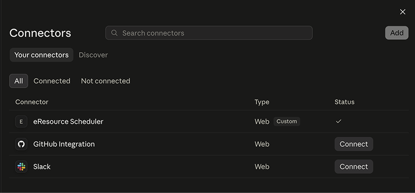Click the GitHub logo icon

[x=21, y=144]
